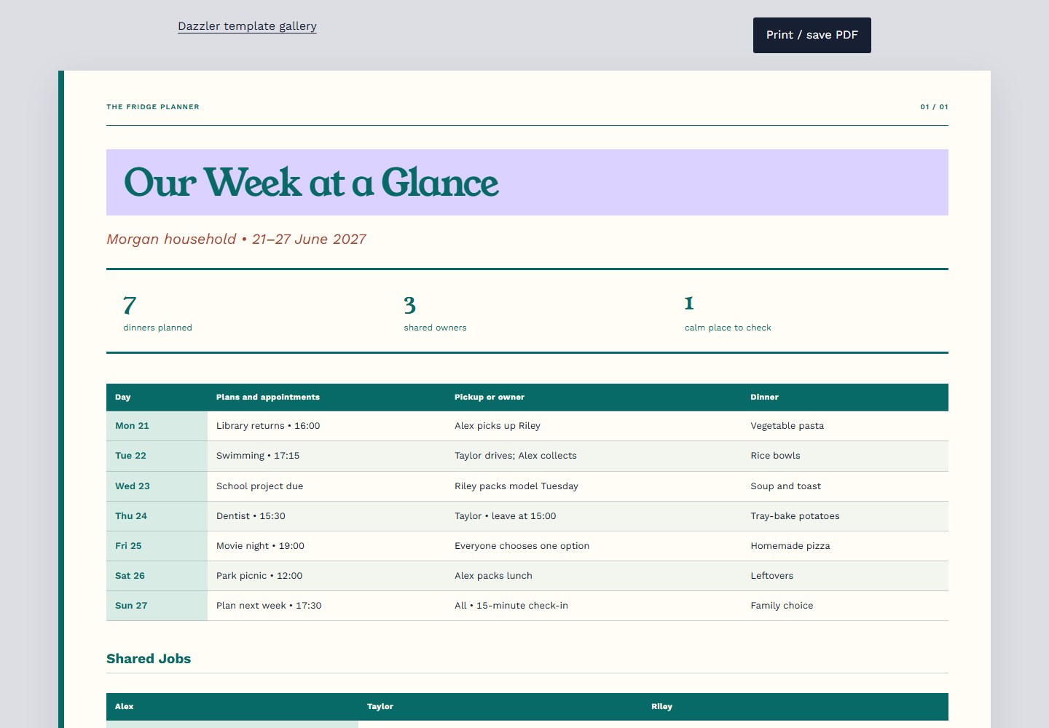Select the title 'Our Week at a Glance'
The height and width of the screenshot is (728, 1049).
click(x=311, y=182)
